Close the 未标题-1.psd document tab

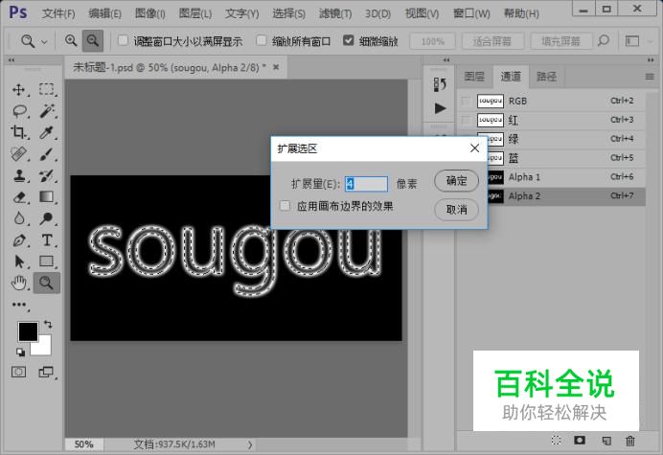(276, 67)
